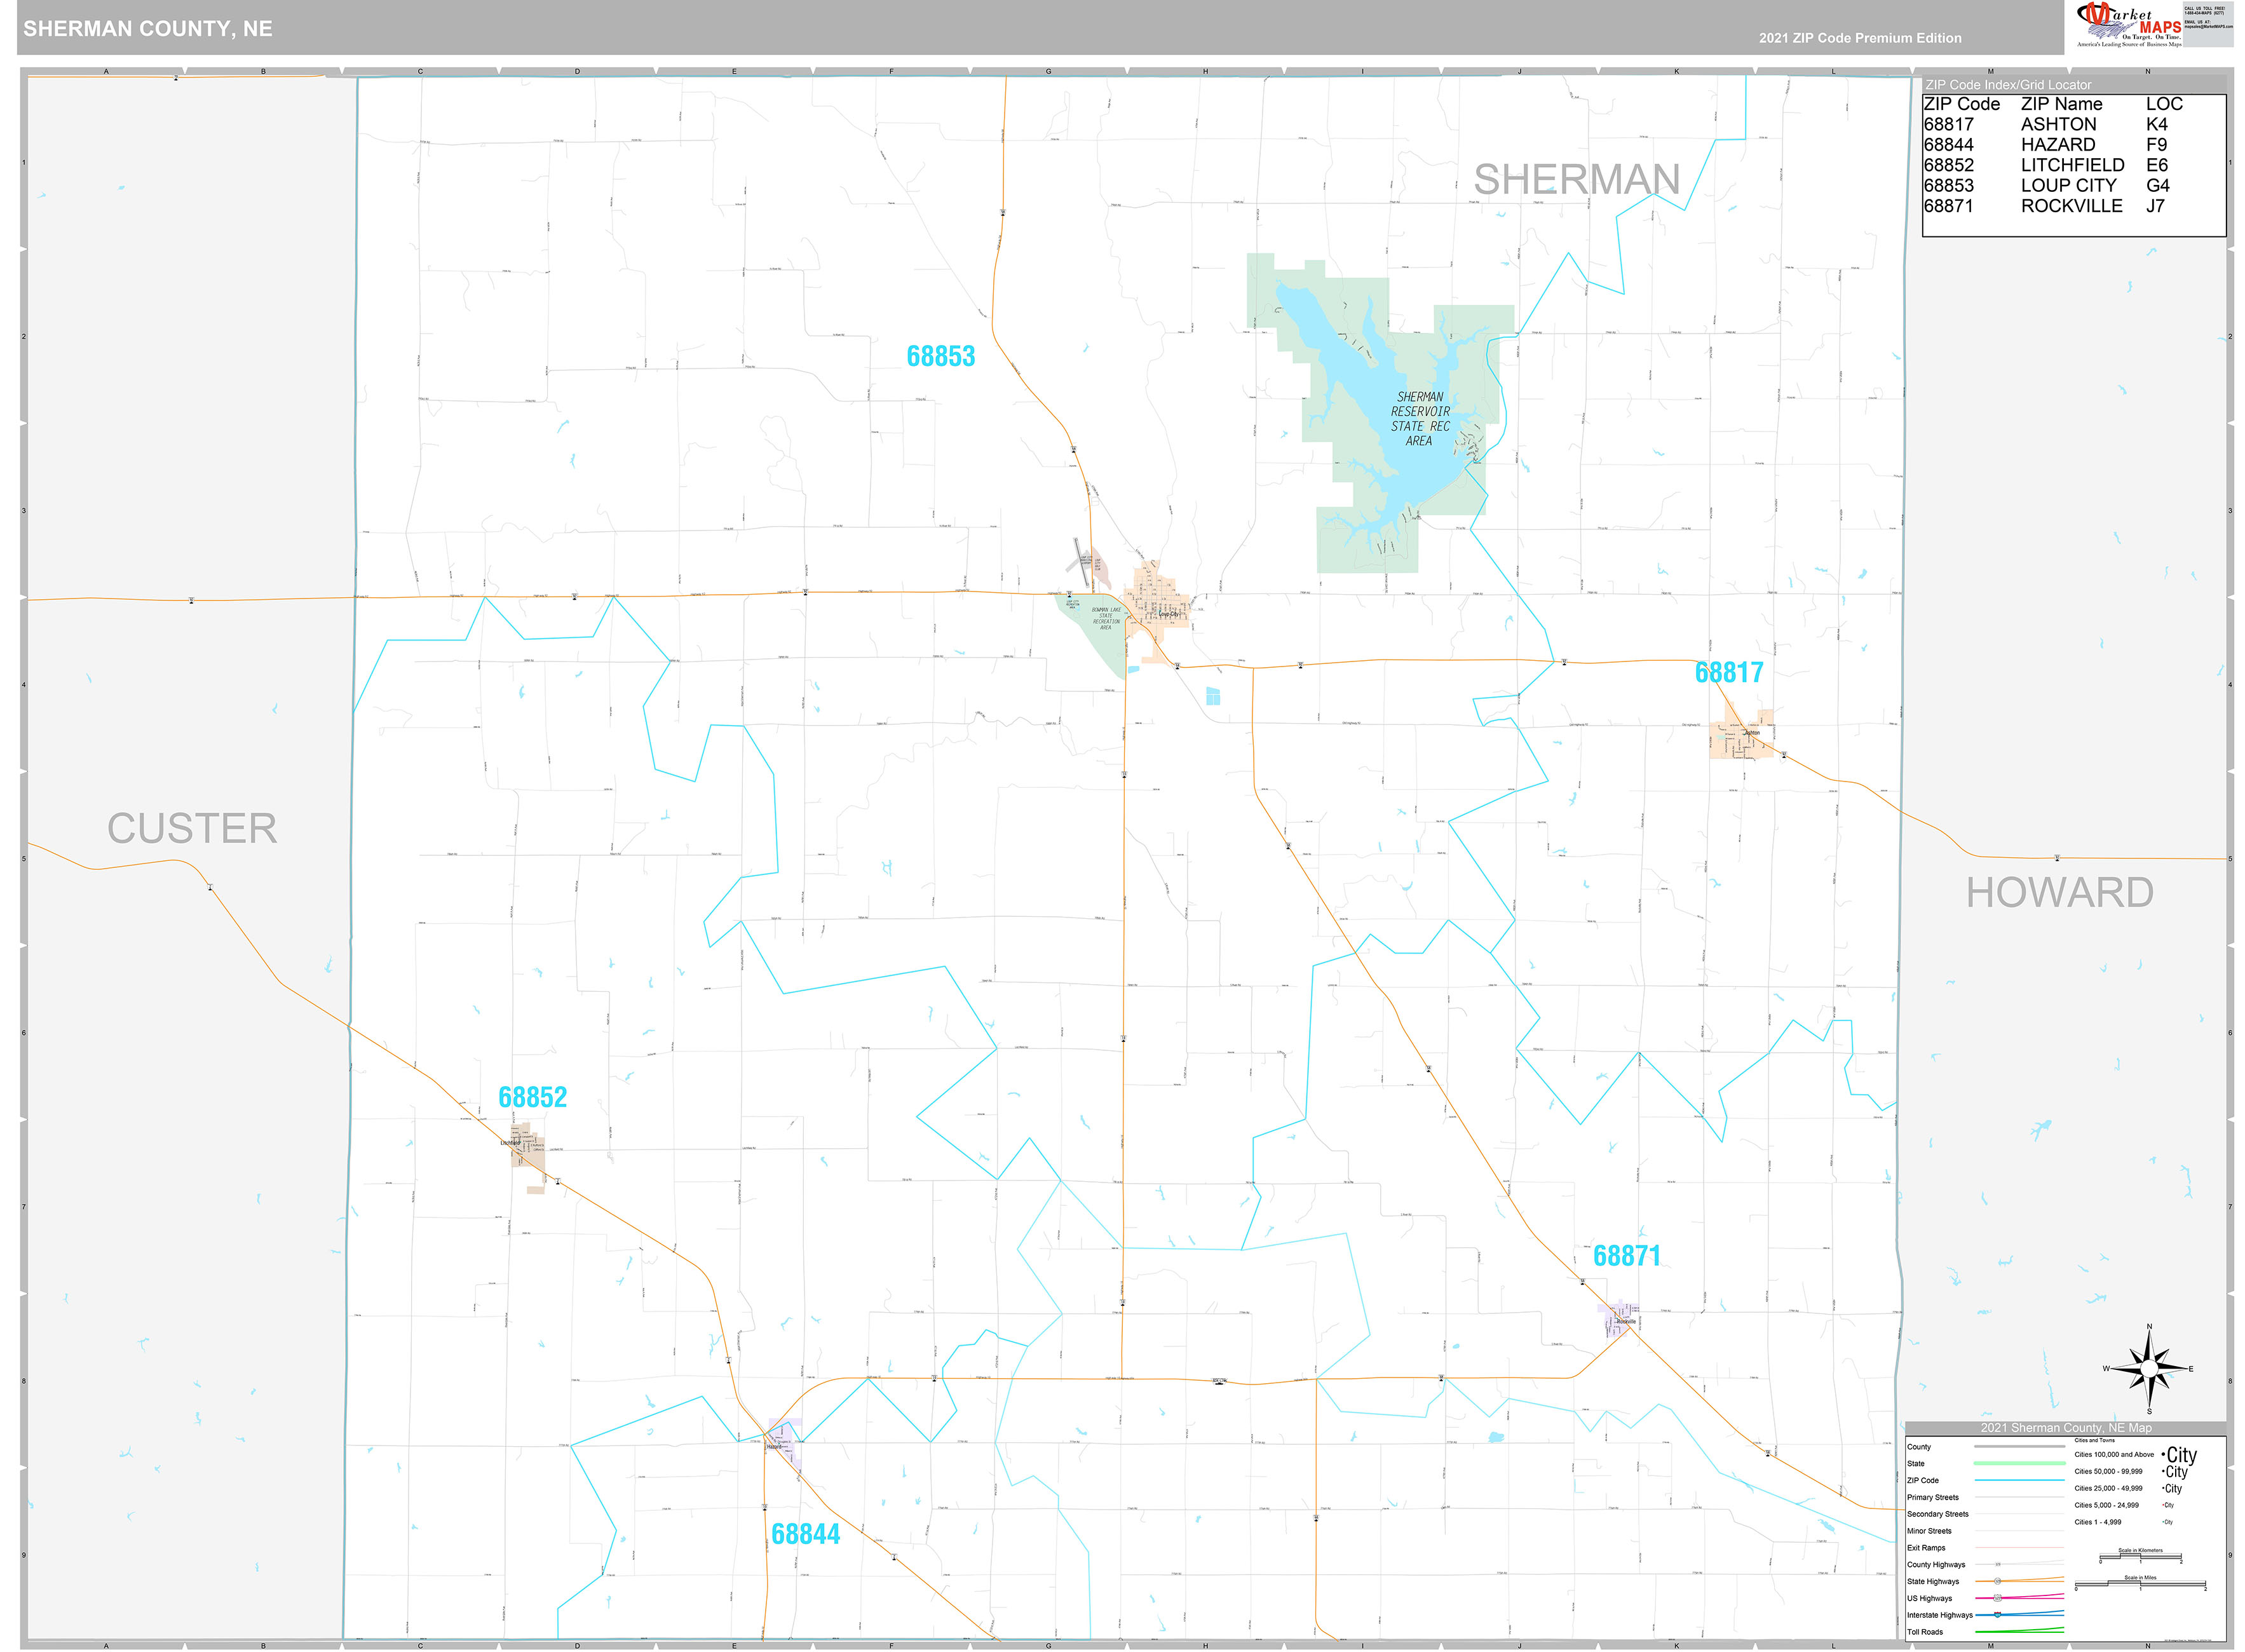Click the 68844 ZIP label on the map
Screen dimensions: 2245x1652
coord(805,1532)
